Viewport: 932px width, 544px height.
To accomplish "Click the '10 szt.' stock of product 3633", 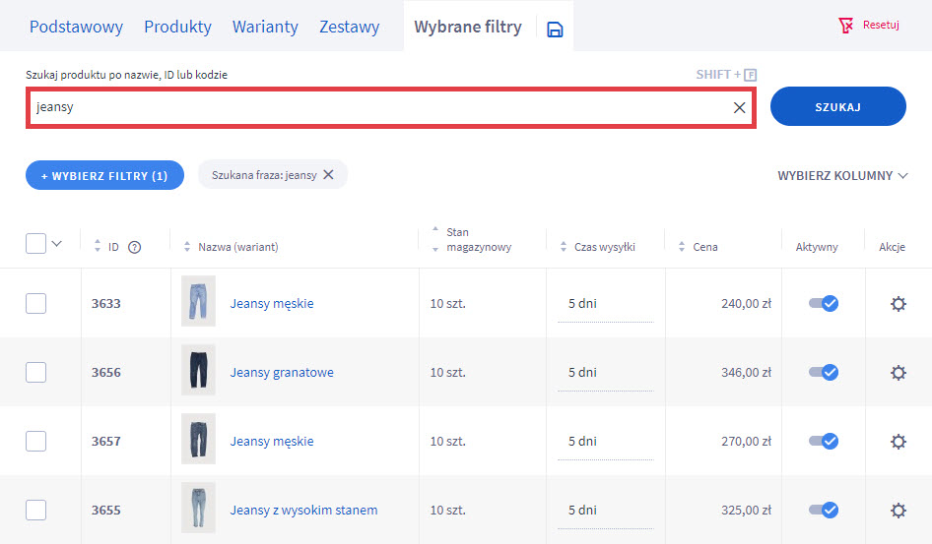I will click(x=447, y=303).
